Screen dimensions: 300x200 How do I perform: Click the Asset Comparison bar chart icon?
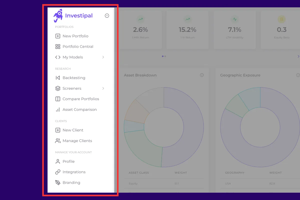point(58,109)
